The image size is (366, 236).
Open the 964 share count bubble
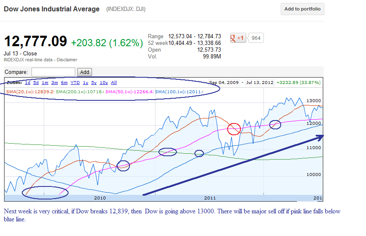pos(256,38)
